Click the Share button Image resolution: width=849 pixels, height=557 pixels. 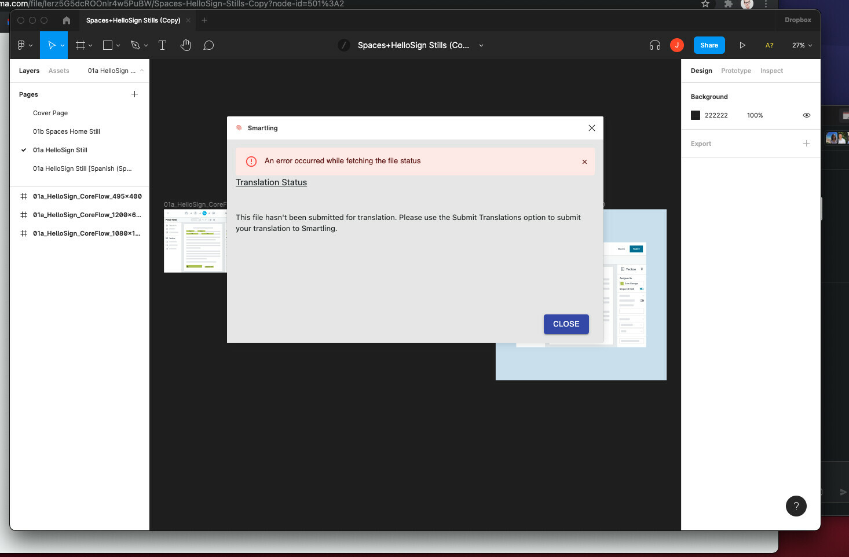pos(709,45)
